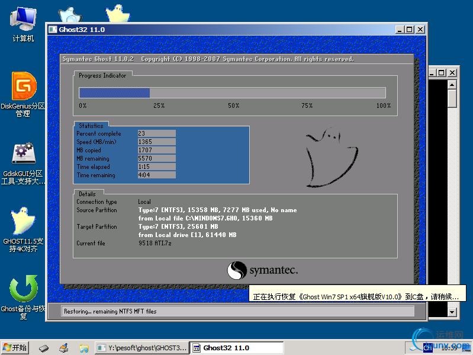Open Ghost备份与恢复 desktop icon
473x355 pixels.
coord(23,298)
